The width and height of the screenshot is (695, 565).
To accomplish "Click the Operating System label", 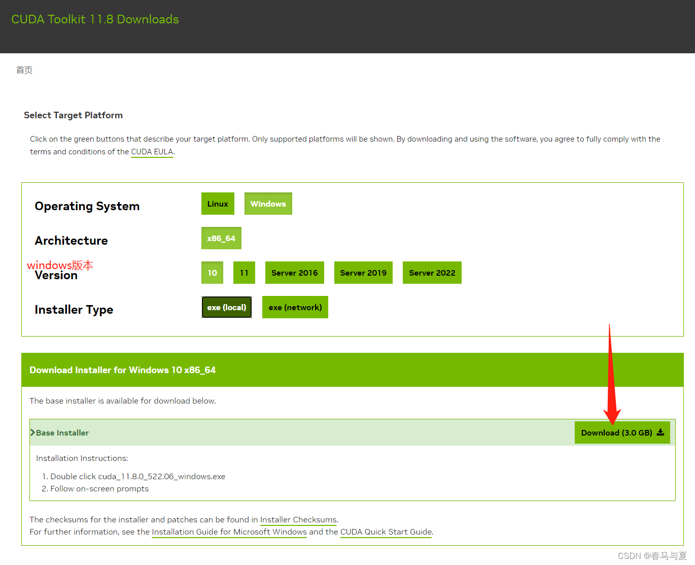I will point(87,206).
